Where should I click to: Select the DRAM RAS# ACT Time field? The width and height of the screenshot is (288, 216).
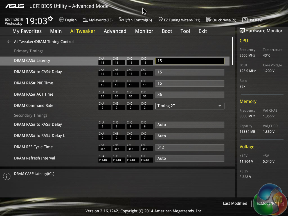tap(190, 95)
